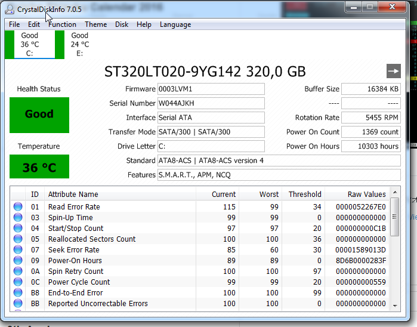Click the scroll down arrow in attribute list
The image size is (417, 327).
point(394,306)
